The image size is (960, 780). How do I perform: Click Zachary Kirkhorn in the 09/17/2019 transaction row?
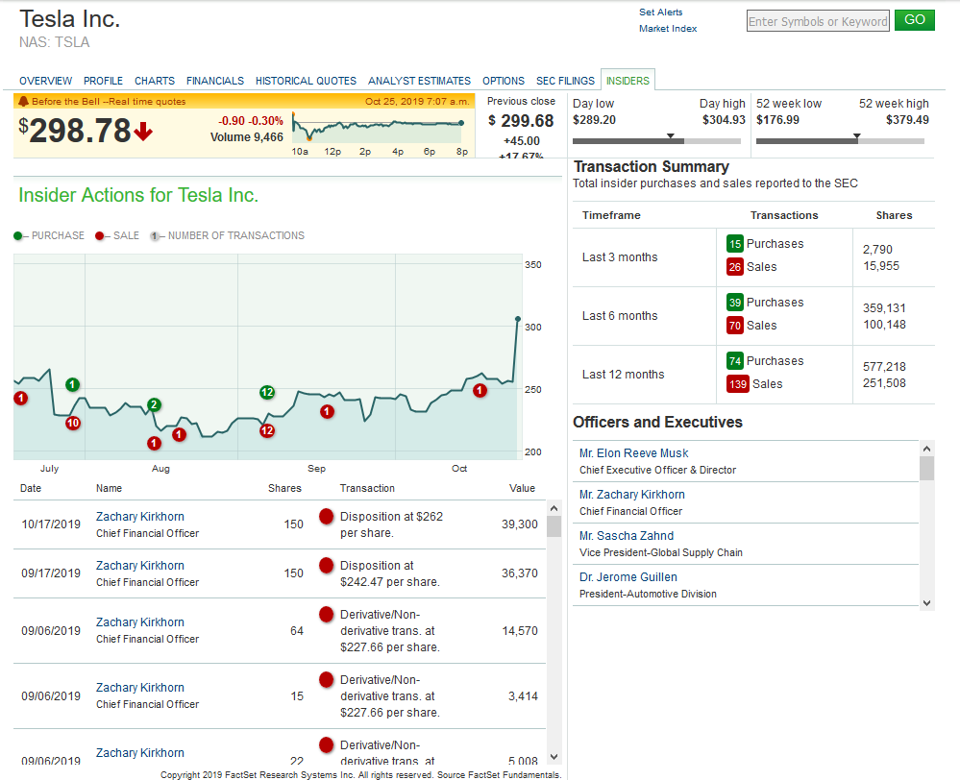pyautogui.click(x=140, y=566)
